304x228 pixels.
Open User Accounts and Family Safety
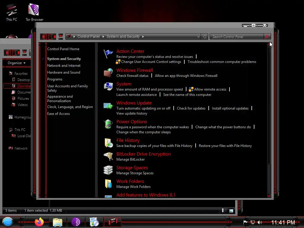coord(67,88)
